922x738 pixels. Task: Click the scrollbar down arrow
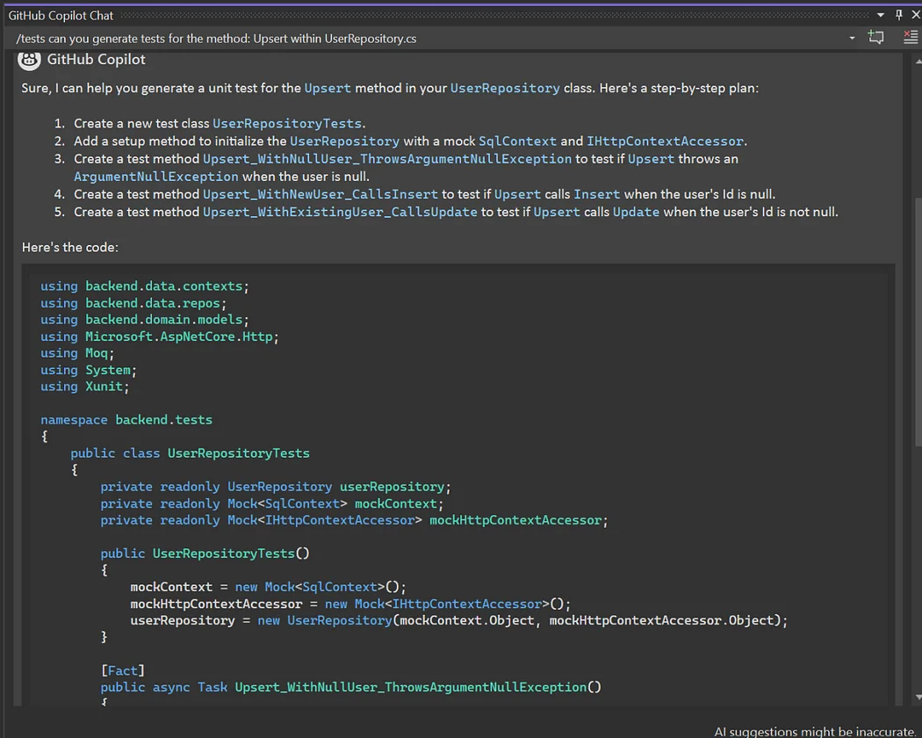click(x=918, y=698)
